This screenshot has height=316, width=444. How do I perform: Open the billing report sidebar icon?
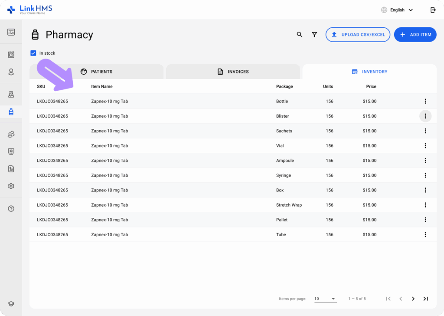pos(11,169)
